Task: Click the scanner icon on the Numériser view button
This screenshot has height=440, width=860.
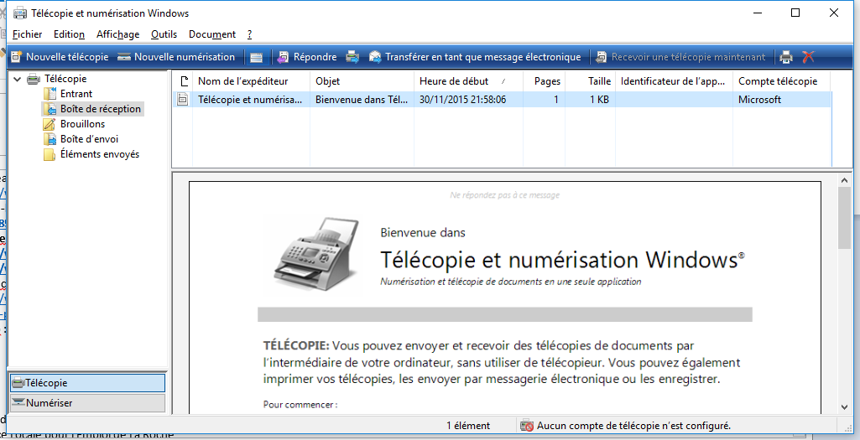Action: tap(18, 402)
